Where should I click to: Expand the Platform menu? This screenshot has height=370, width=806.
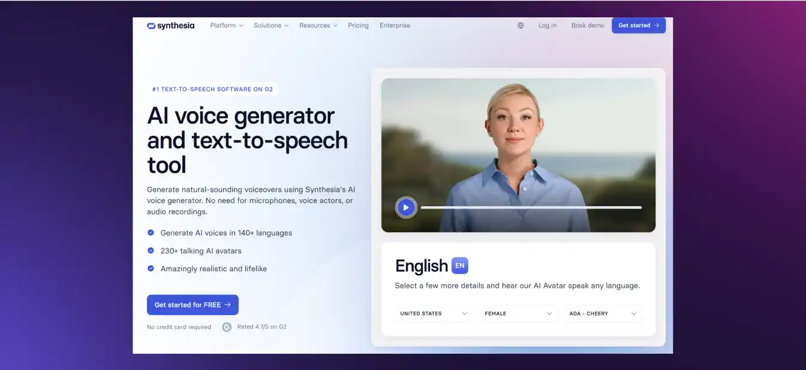227,26
